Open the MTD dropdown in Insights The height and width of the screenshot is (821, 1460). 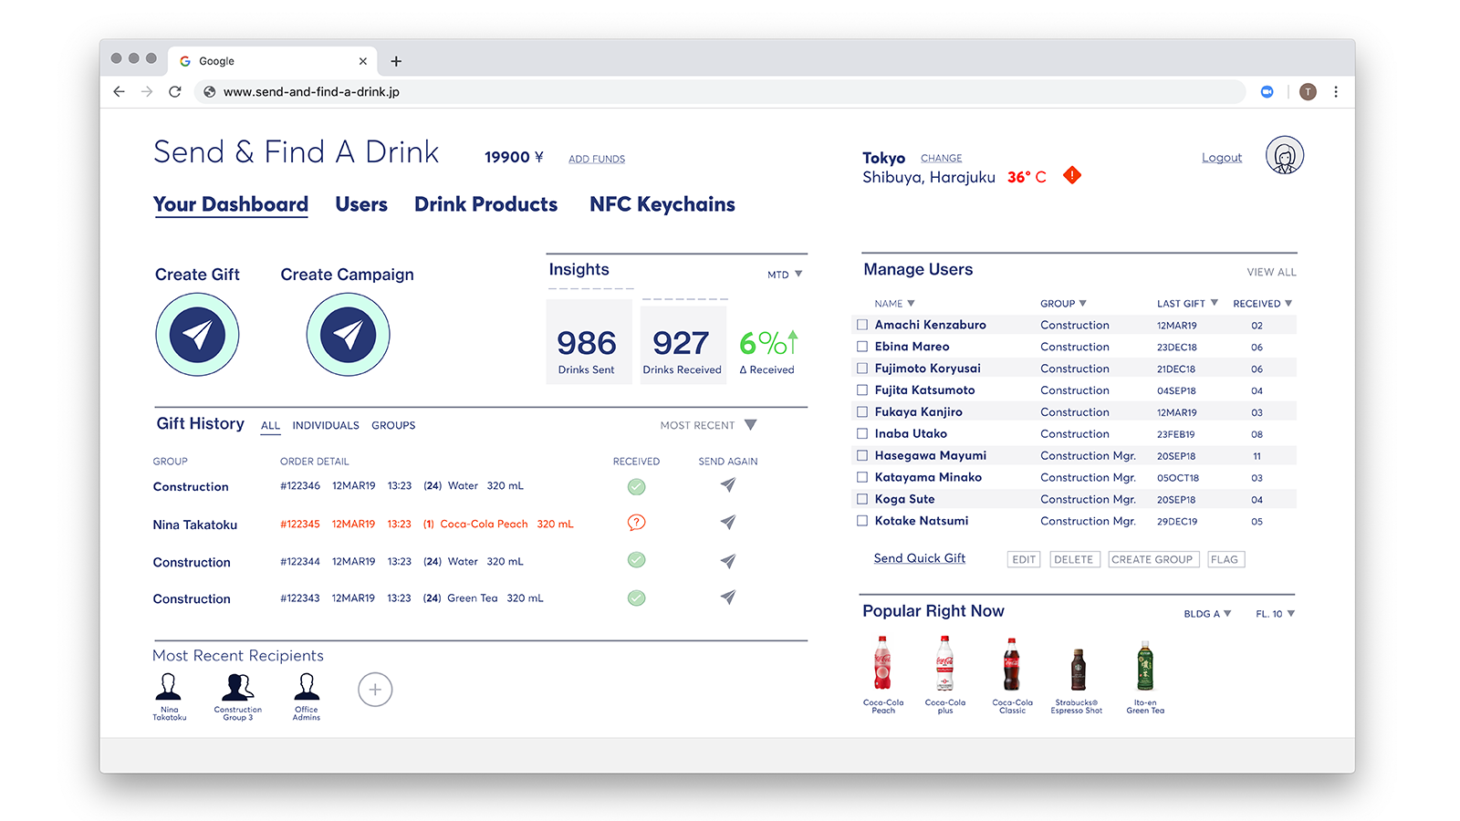coord(785,275)
